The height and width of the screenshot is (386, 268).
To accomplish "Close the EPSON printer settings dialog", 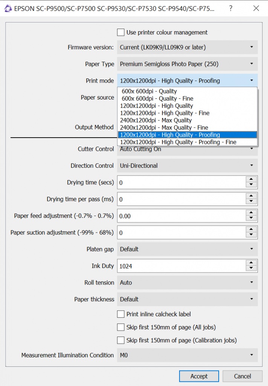I will point(256,8).
